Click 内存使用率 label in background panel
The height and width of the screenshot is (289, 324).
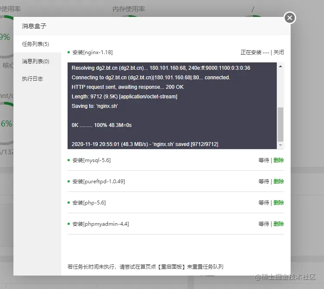(129, 9)
